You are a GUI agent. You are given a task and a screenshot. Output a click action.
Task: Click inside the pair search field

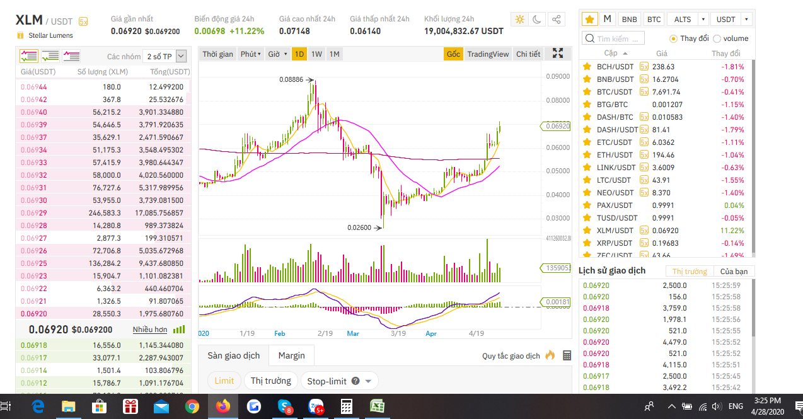(x=613, y=38)
